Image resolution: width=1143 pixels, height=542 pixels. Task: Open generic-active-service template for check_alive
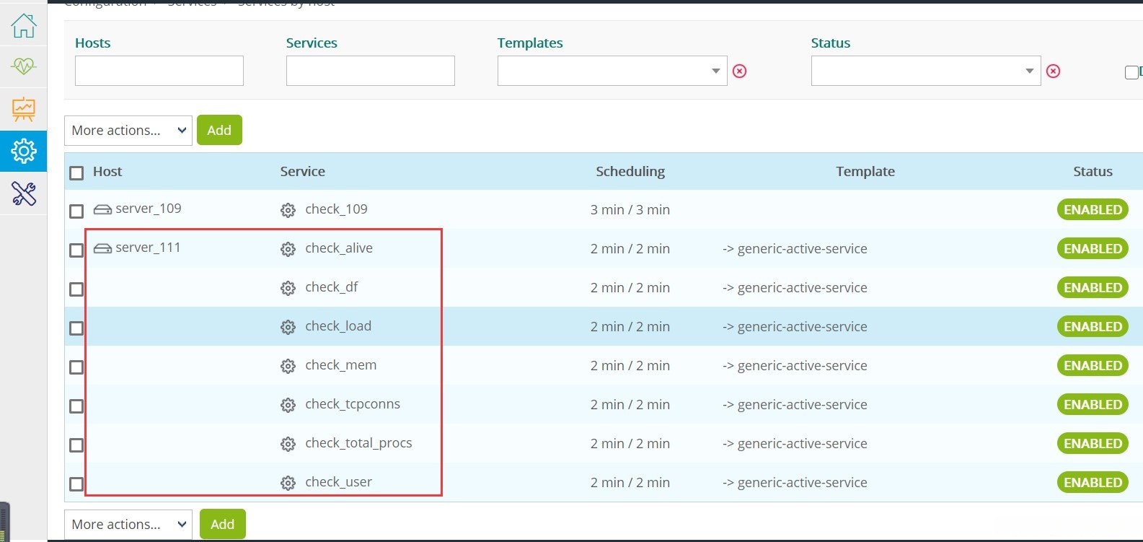803,249
